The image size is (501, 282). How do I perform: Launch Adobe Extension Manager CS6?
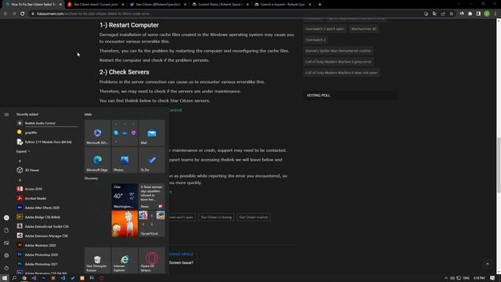point(47,236)
